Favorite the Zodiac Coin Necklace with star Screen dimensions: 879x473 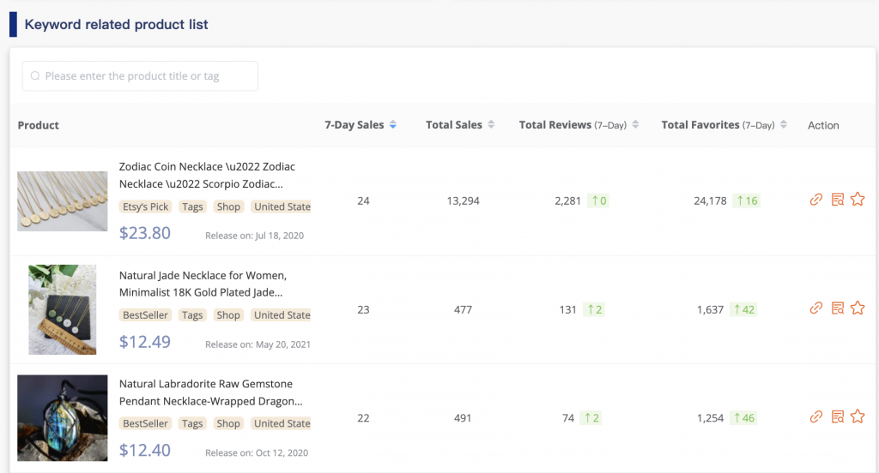pyautogui.click(x=858, y=200)
